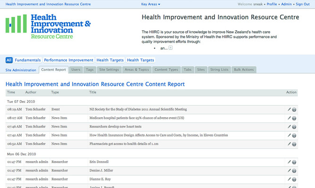Switch to the Tags tab
315x188 pixels.
pyautogui.click(x=90, y=69)
